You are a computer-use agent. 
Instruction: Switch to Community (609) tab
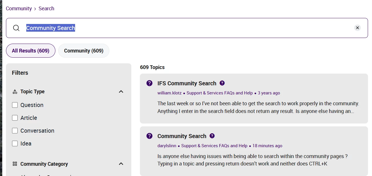84,51
